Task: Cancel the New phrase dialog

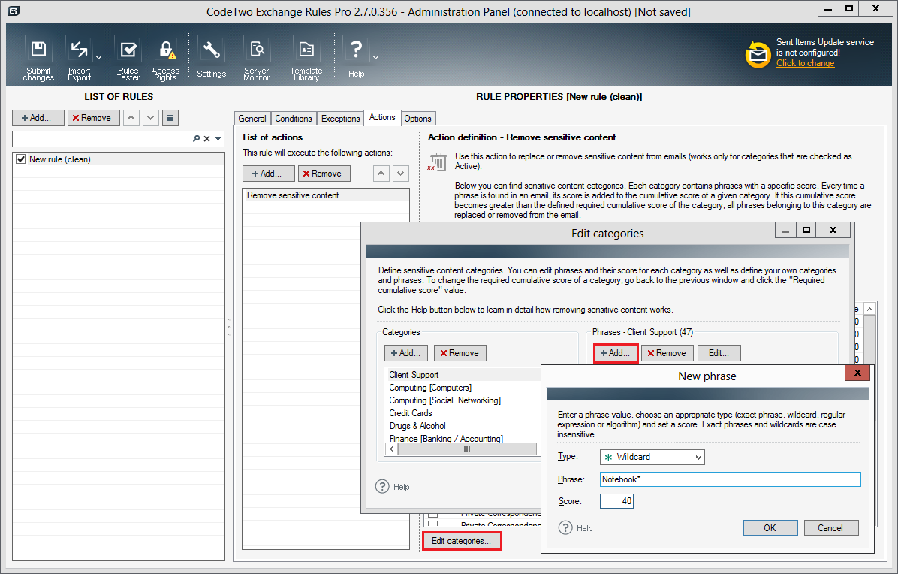Action: [831, 527]
